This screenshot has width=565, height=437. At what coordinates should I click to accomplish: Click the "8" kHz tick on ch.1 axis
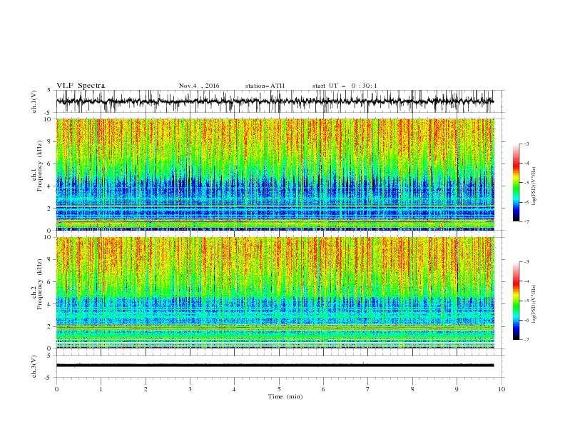pos(49,141)
